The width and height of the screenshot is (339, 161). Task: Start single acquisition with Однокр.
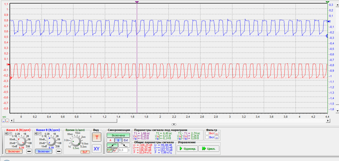click(x=187, y=149)
